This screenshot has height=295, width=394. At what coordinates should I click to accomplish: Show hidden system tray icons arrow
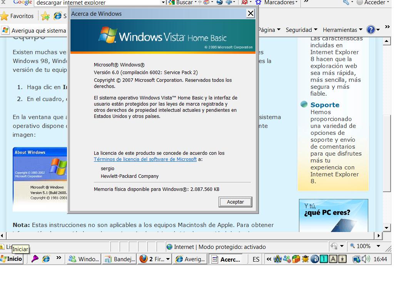(x=269, y=259)
